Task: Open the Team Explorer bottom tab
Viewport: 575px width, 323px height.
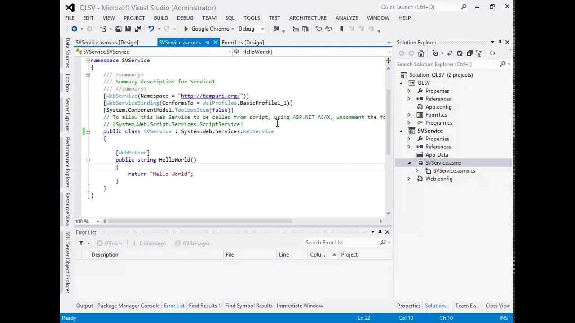Action: coord(467,306)
